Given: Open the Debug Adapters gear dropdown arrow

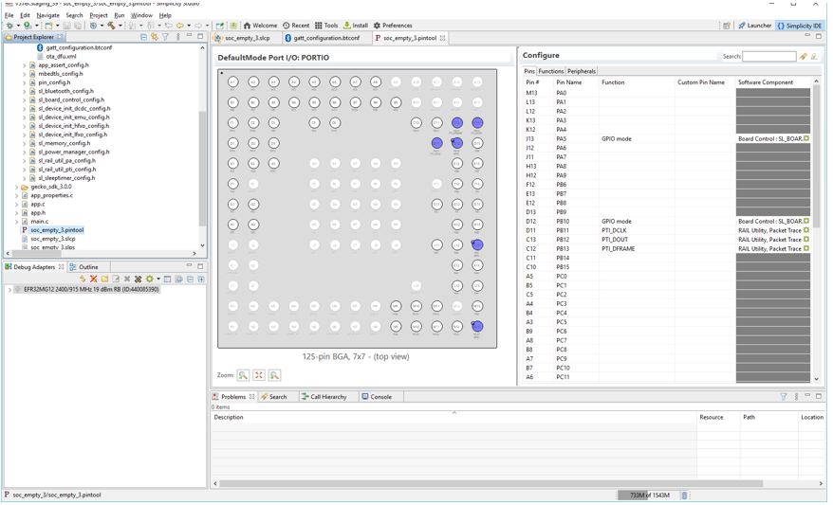Looking at the screenshot, I should 158,279.
